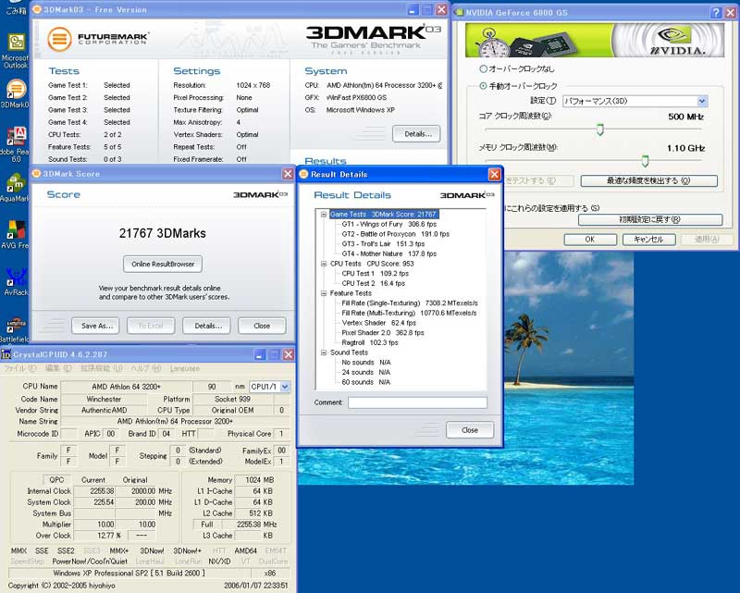The width and height of the screenshot is (740, 593).
Task: Click Details in the 3DMark Score window
Action: tap(206, 326)
